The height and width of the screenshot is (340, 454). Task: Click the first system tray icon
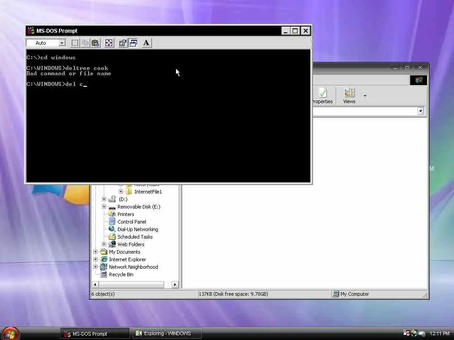pyautogui.click(x=406, y=333)
